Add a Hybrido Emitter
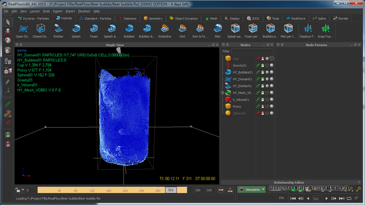 pos(58,31)
